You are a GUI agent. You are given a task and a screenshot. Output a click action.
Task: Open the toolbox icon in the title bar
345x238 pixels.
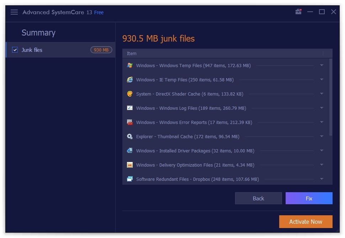[298, 12]
